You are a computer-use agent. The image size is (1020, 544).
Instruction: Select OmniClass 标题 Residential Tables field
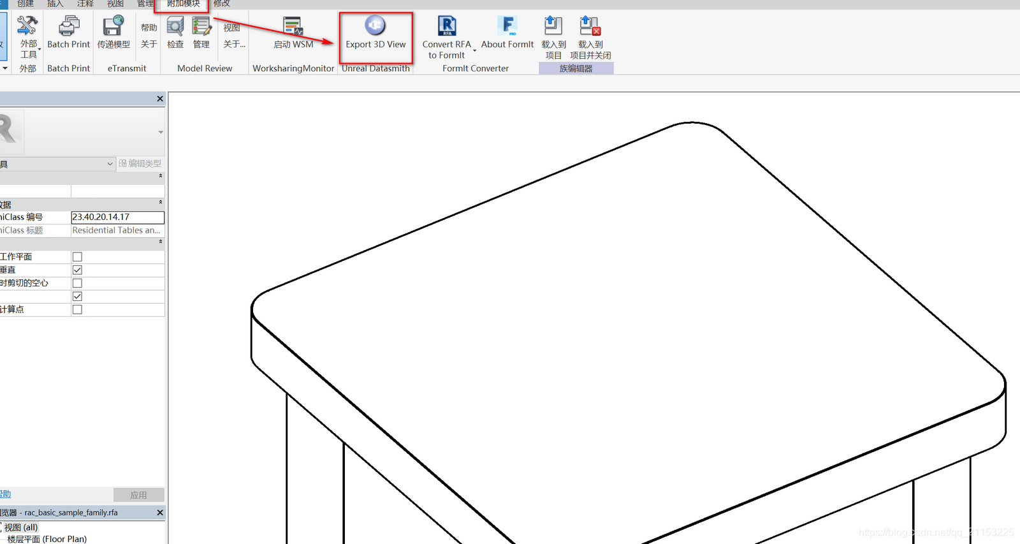pyautogui.click(x=117, y=230)
